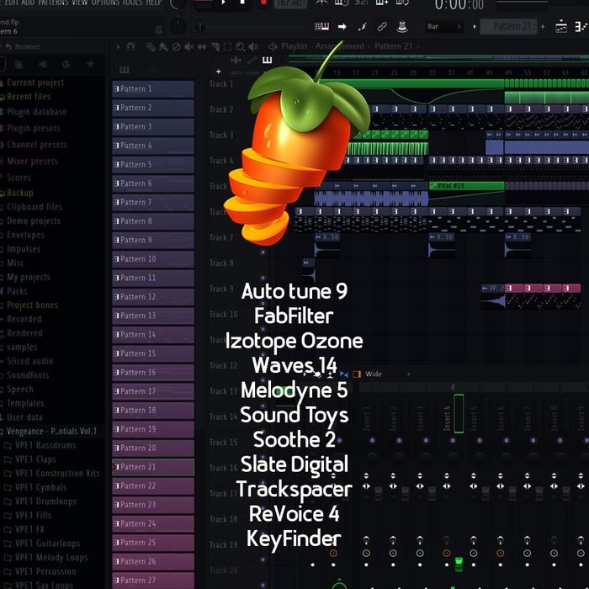The image size is (589, 589).
Task: Start playback with the transport play button
Action: 223,3
